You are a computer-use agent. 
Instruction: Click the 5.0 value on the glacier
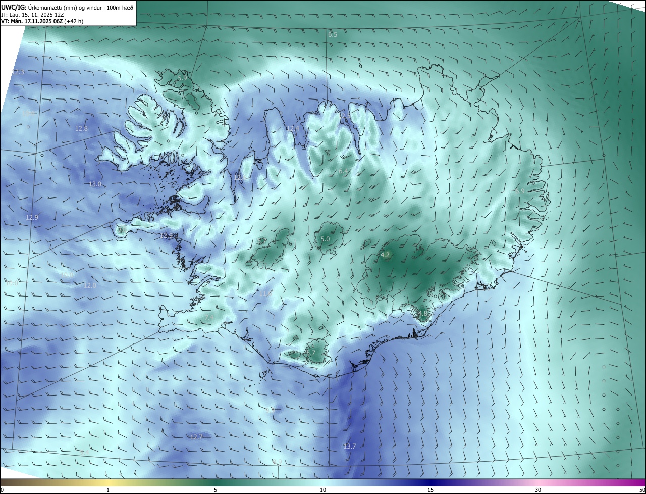pos(325,239)
